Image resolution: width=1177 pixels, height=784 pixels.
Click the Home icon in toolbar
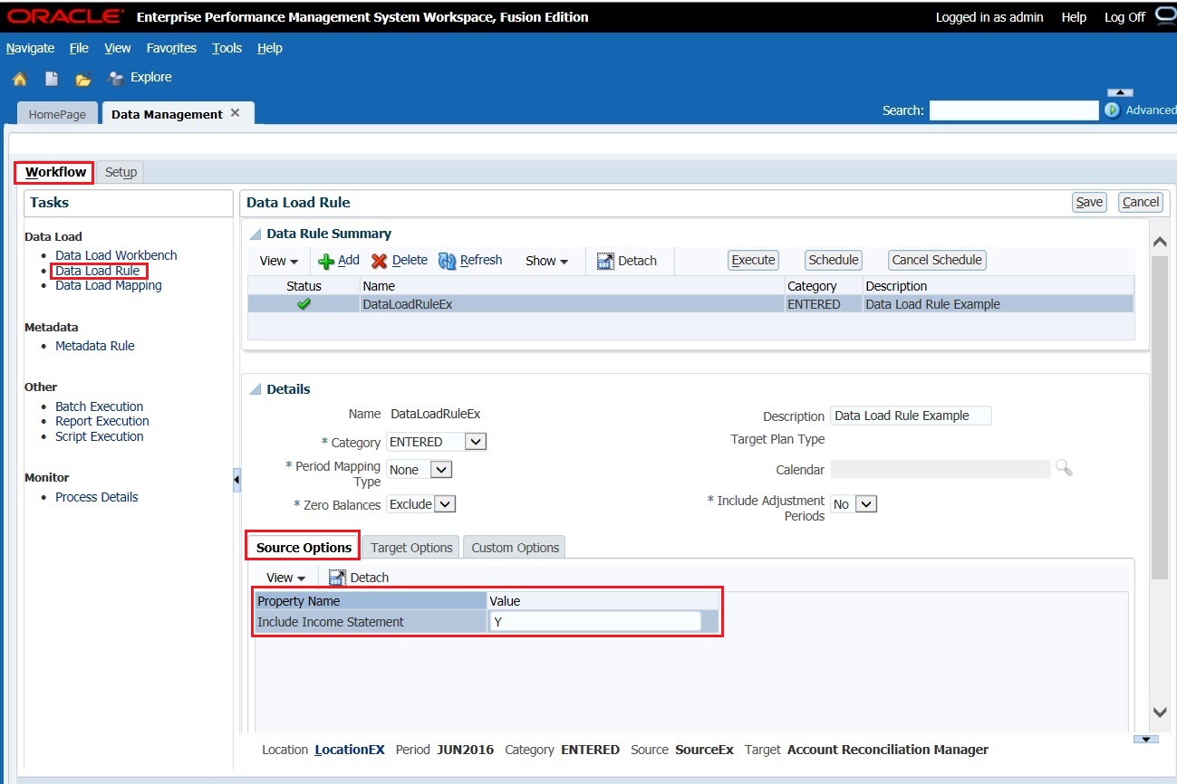tap(19, 79)
